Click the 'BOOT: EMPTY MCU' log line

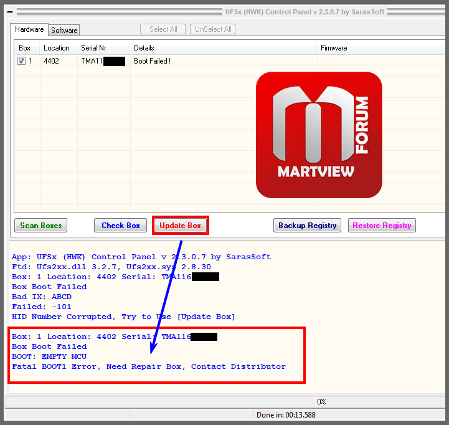[x=49, y=356]
